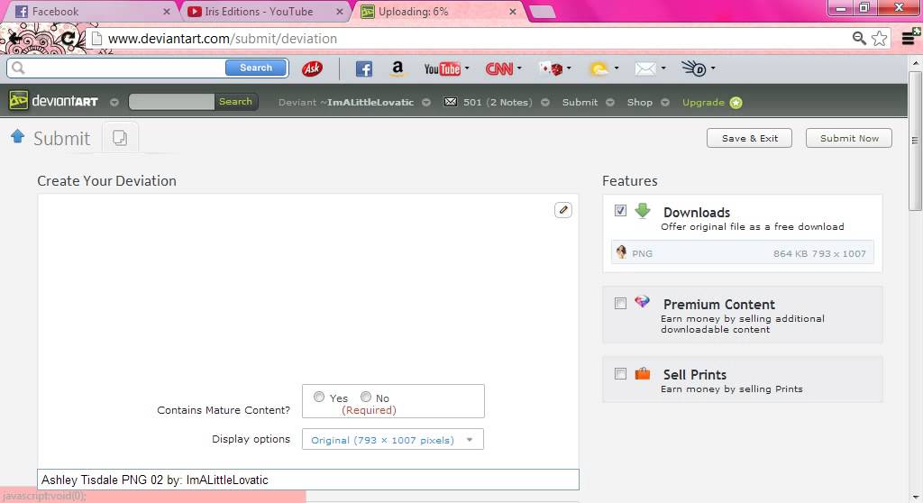This screenshot has width=923, height=503.
Task: Expand the dropdown after Shop menu
Action: pos(665,102)
